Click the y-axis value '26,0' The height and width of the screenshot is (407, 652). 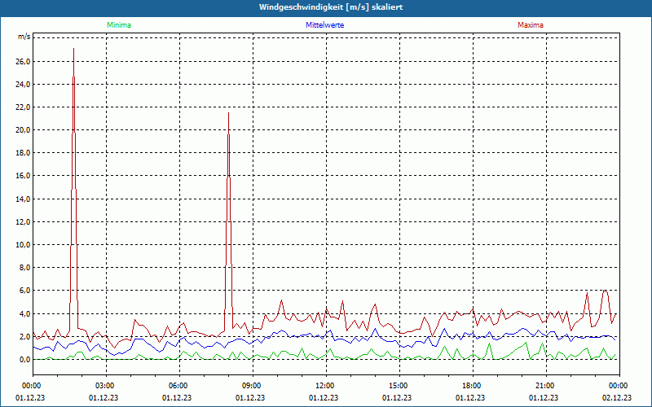point(24,62)
